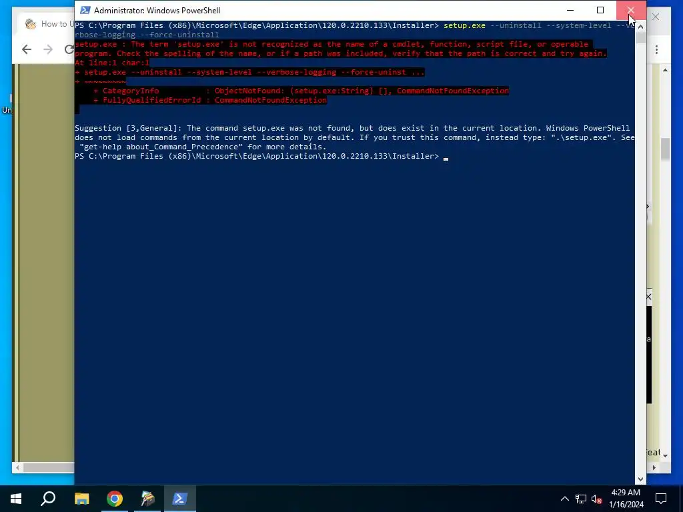Select the PowerShell taskbar button
The image size is (683, 512).
tap(180, 499)
